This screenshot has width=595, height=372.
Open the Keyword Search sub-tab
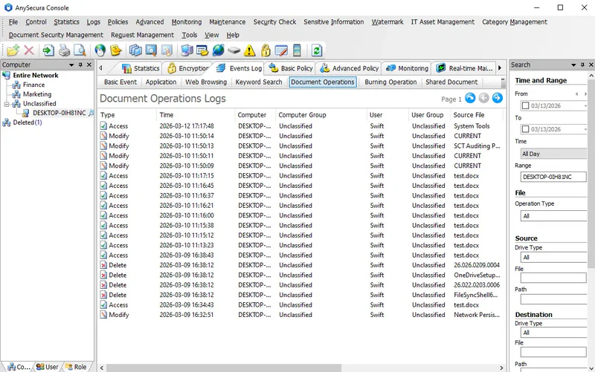[259, 82]
